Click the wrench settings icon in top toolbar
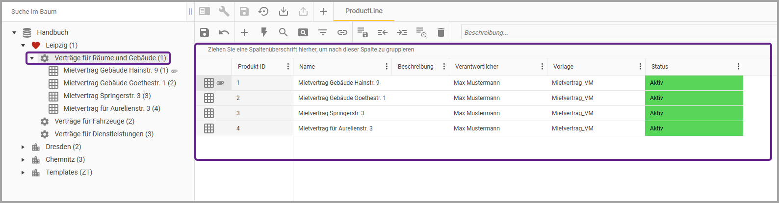Viewport: 779px width, 203px height. click(x=224, y=11)
